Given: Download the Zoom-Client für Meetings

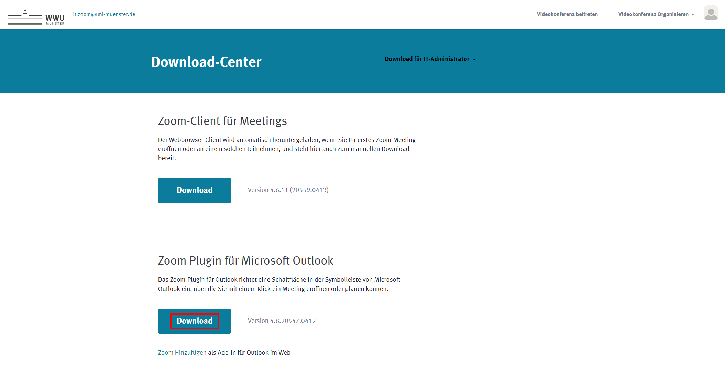Looking at the screenshot, I should click(194, 190).
